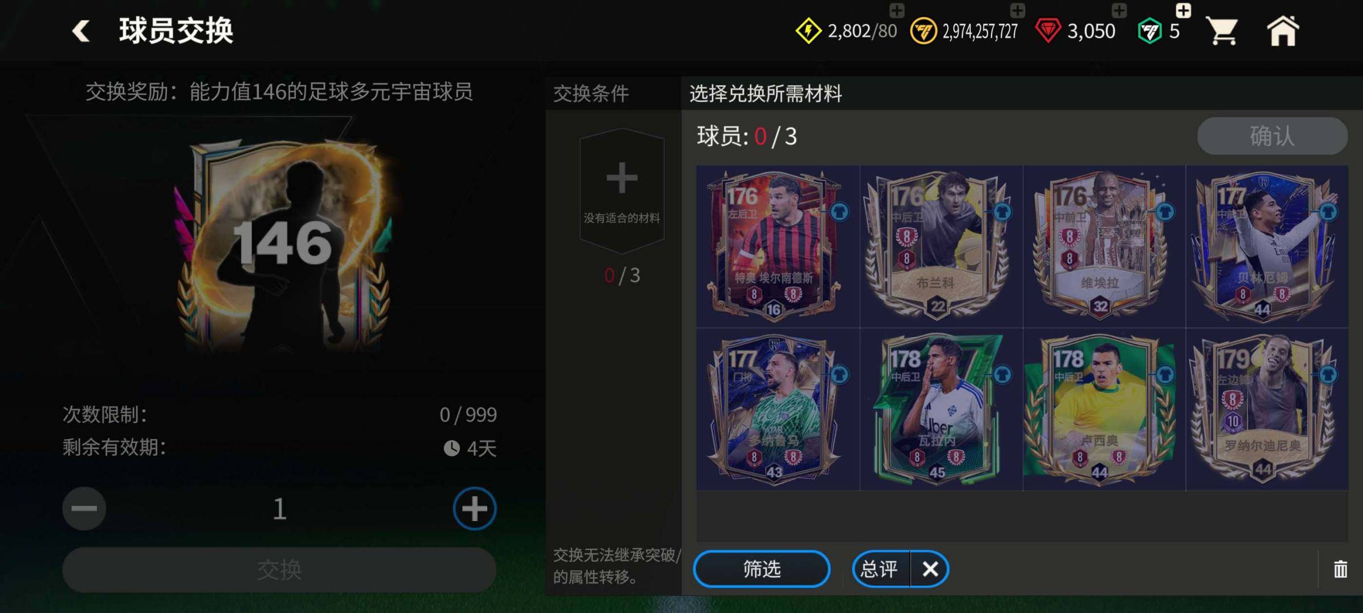Decrease the exchange count with the minus button
This screenshot has height=613, width=1363.
click(84, 509)
